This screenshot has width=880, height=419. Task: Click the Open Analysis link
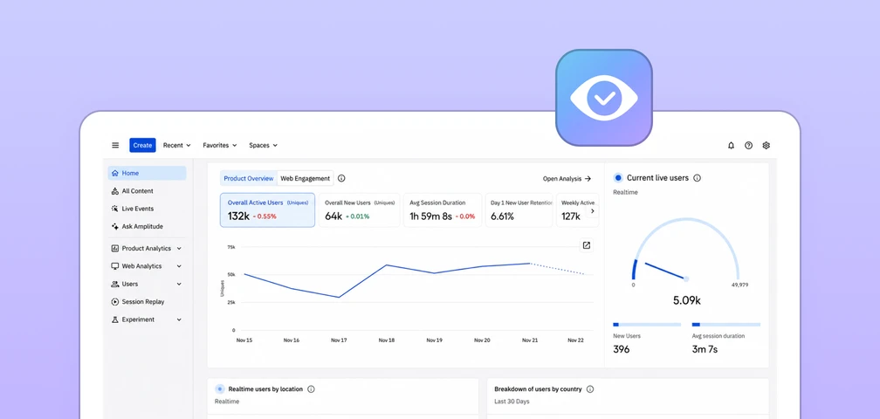pos(567,179)
